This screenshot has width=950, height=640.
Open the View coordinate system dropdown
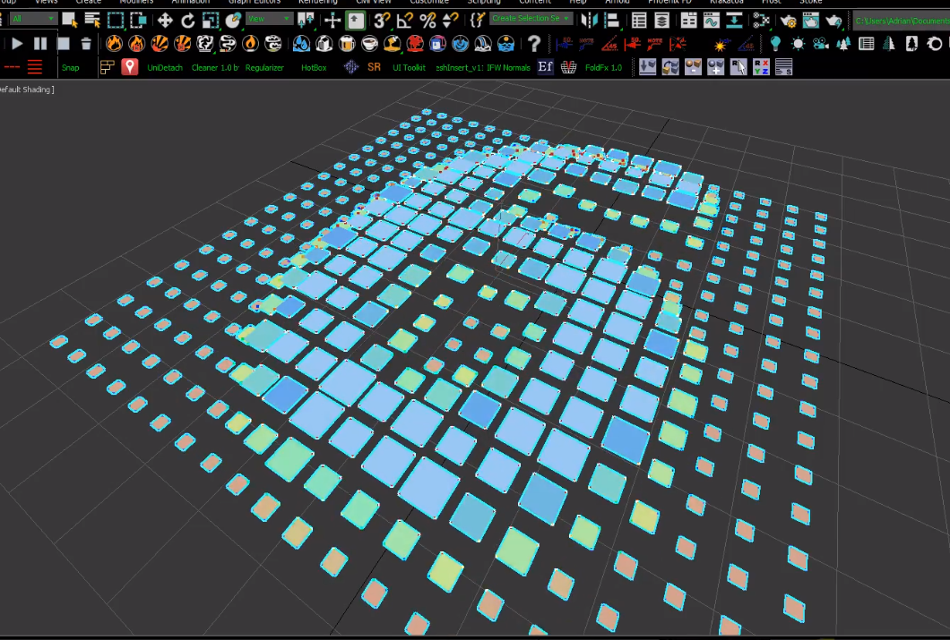point(269,20)
